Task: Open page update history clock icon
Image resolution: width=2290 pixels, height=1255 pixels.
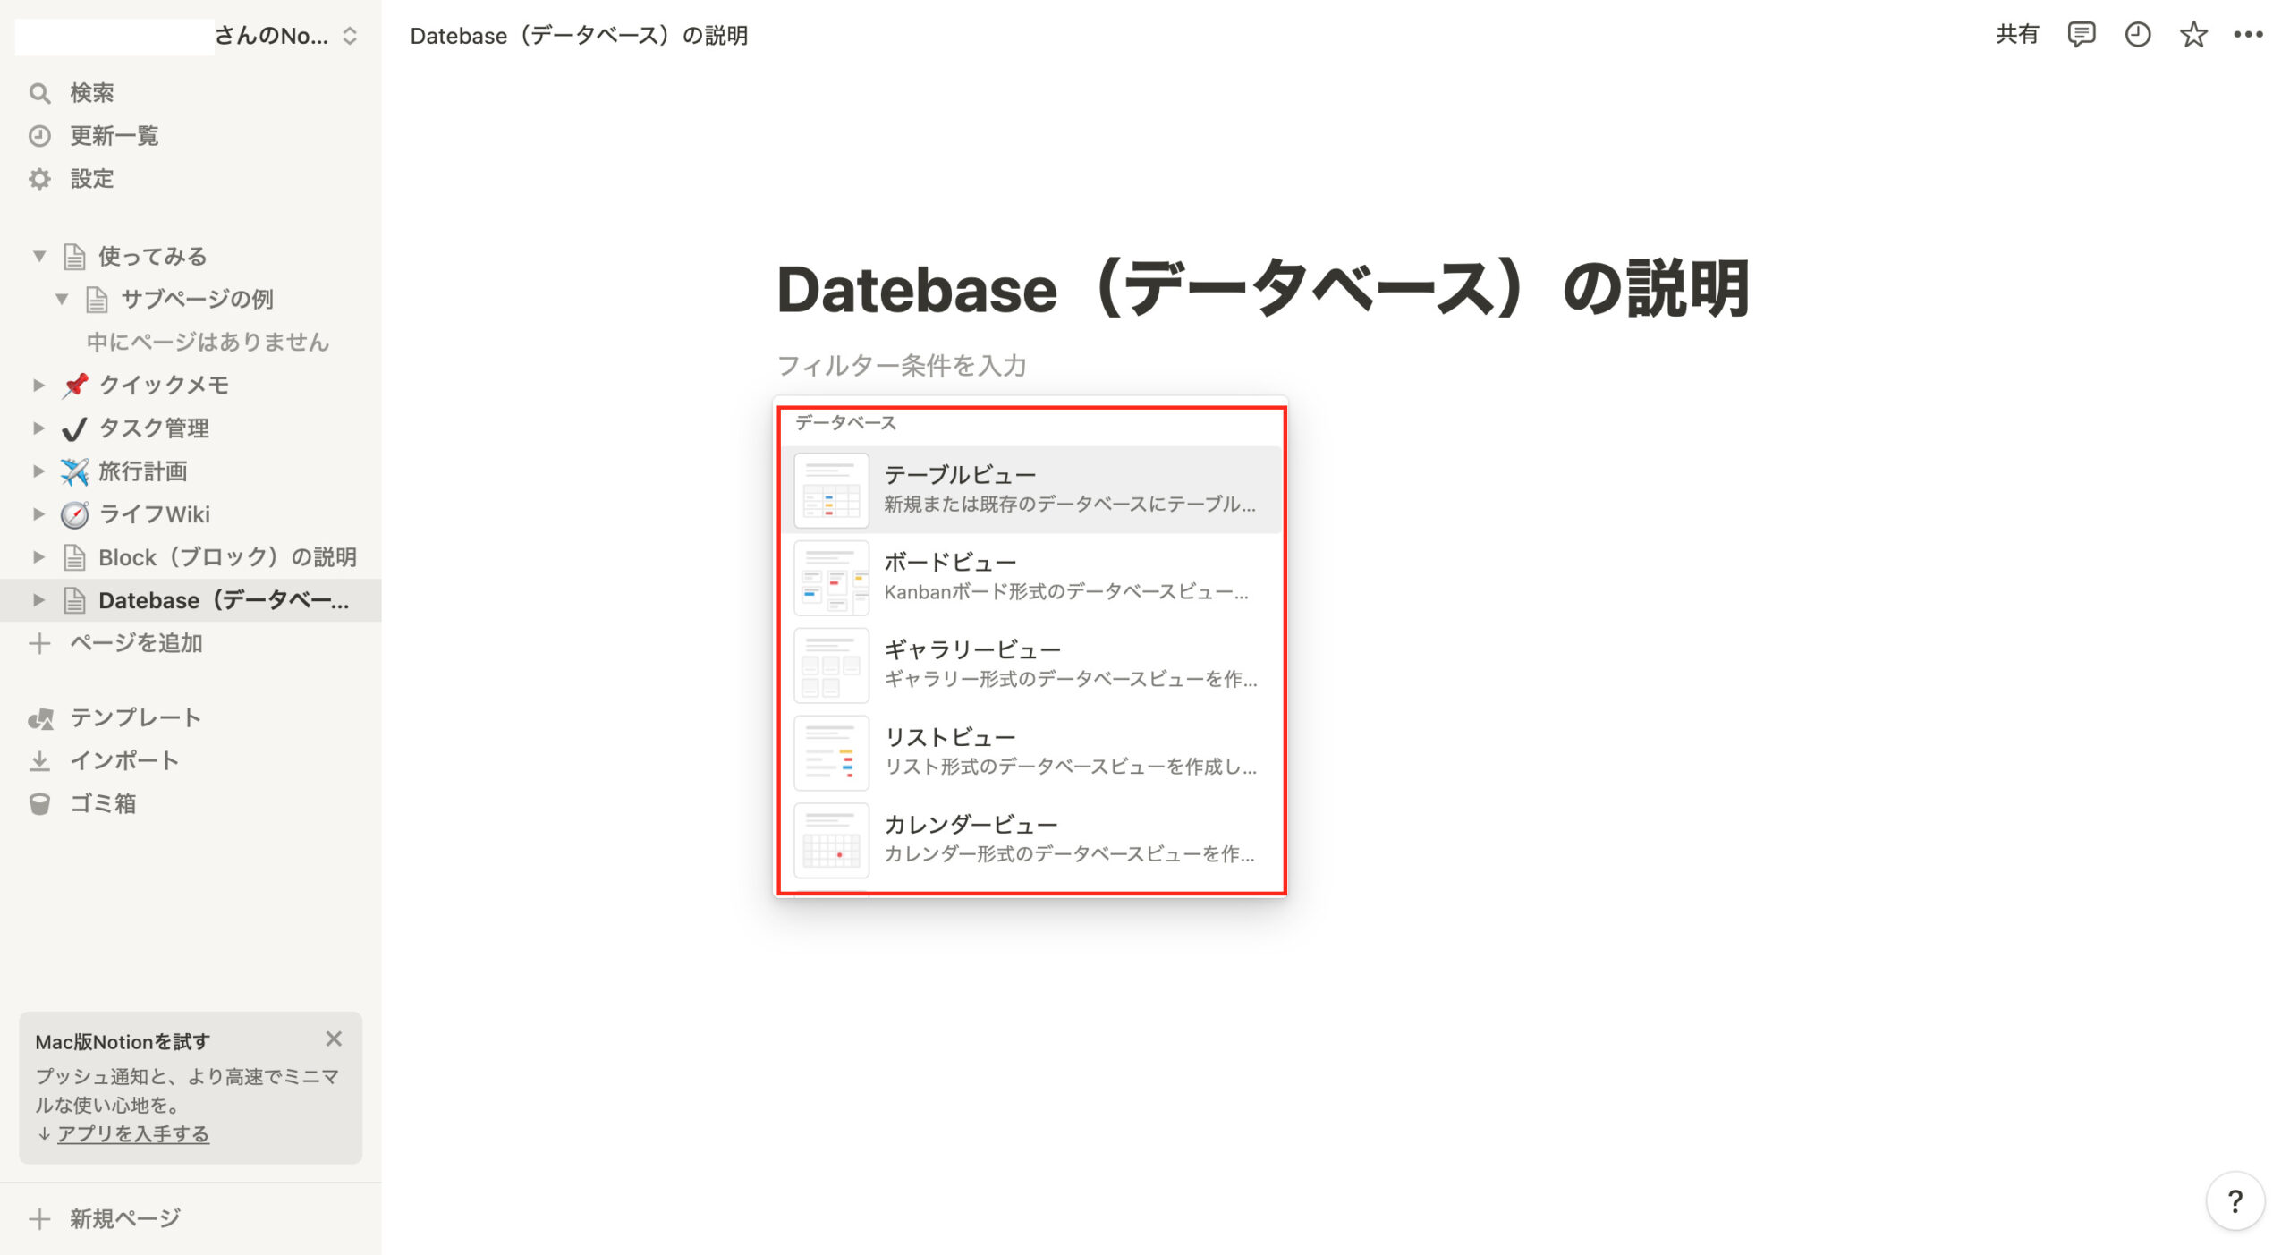Action: pyautogui.click(x=2137, y=35)
